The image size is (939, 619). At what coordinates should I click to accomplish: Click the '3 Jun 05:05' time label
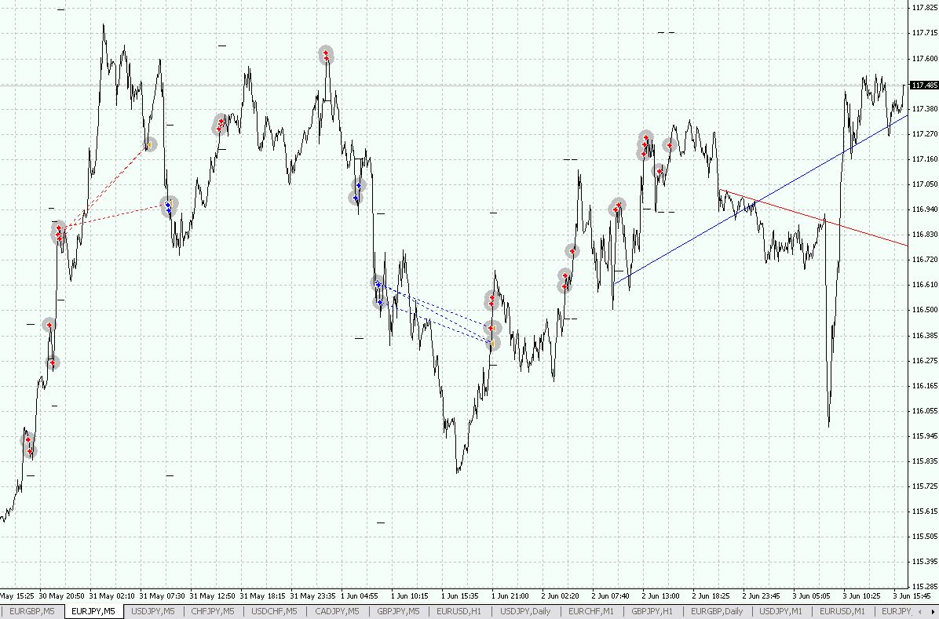[x=812, y=595]
